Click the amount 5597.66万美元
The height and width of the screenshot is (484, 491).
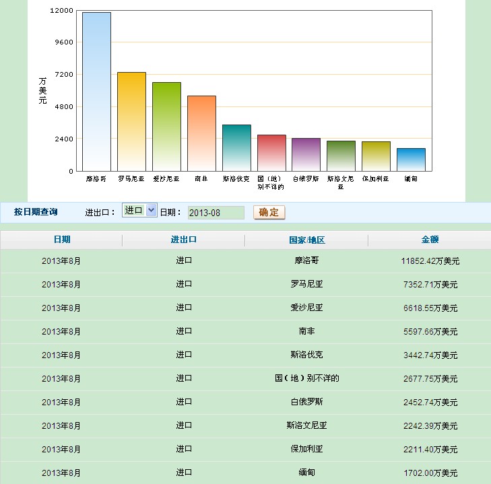tap(430, 331)
